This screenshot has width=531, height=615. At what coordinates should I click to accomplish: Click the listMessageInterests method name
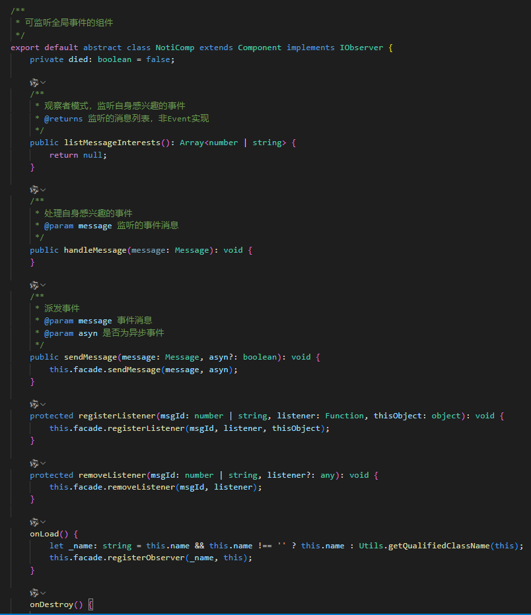112,143
